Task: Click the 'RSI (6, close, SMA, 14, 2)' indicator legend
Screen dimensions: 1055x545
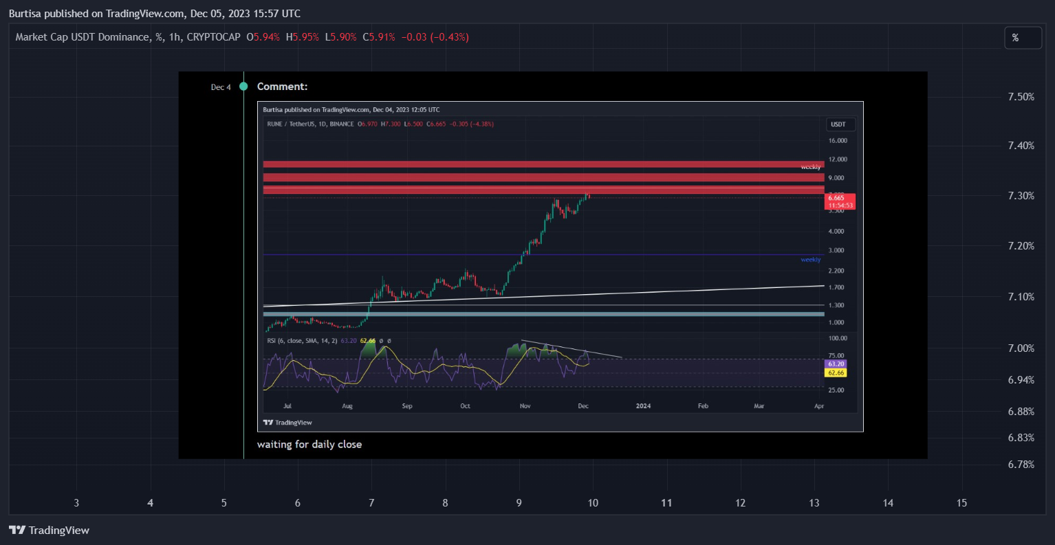Action: click(302, 340)
